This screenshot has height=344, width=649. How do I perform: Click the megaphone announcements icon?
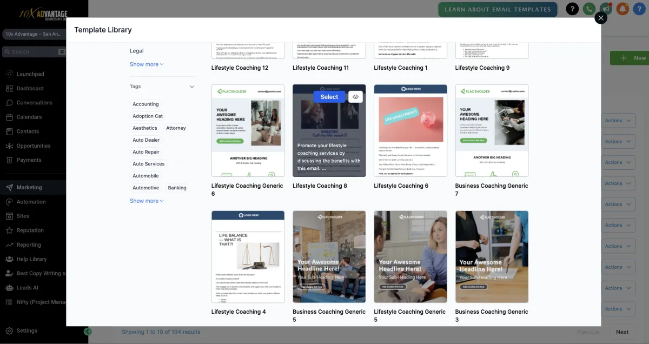pos(606,9)
